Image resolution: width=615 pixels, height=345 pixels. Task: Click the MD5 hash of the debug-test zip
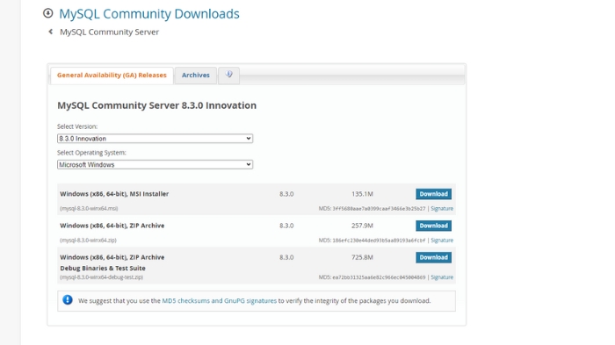379,277
